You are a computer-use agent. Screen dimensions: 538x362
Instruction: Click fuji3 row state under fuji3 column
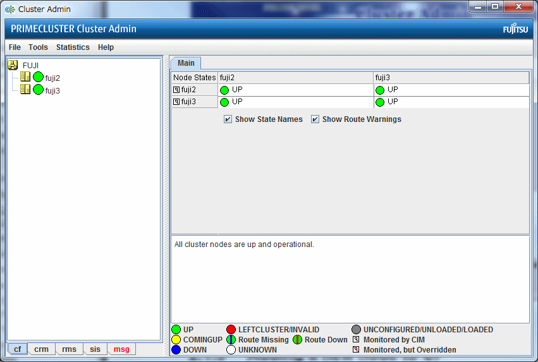coord(451,102)
